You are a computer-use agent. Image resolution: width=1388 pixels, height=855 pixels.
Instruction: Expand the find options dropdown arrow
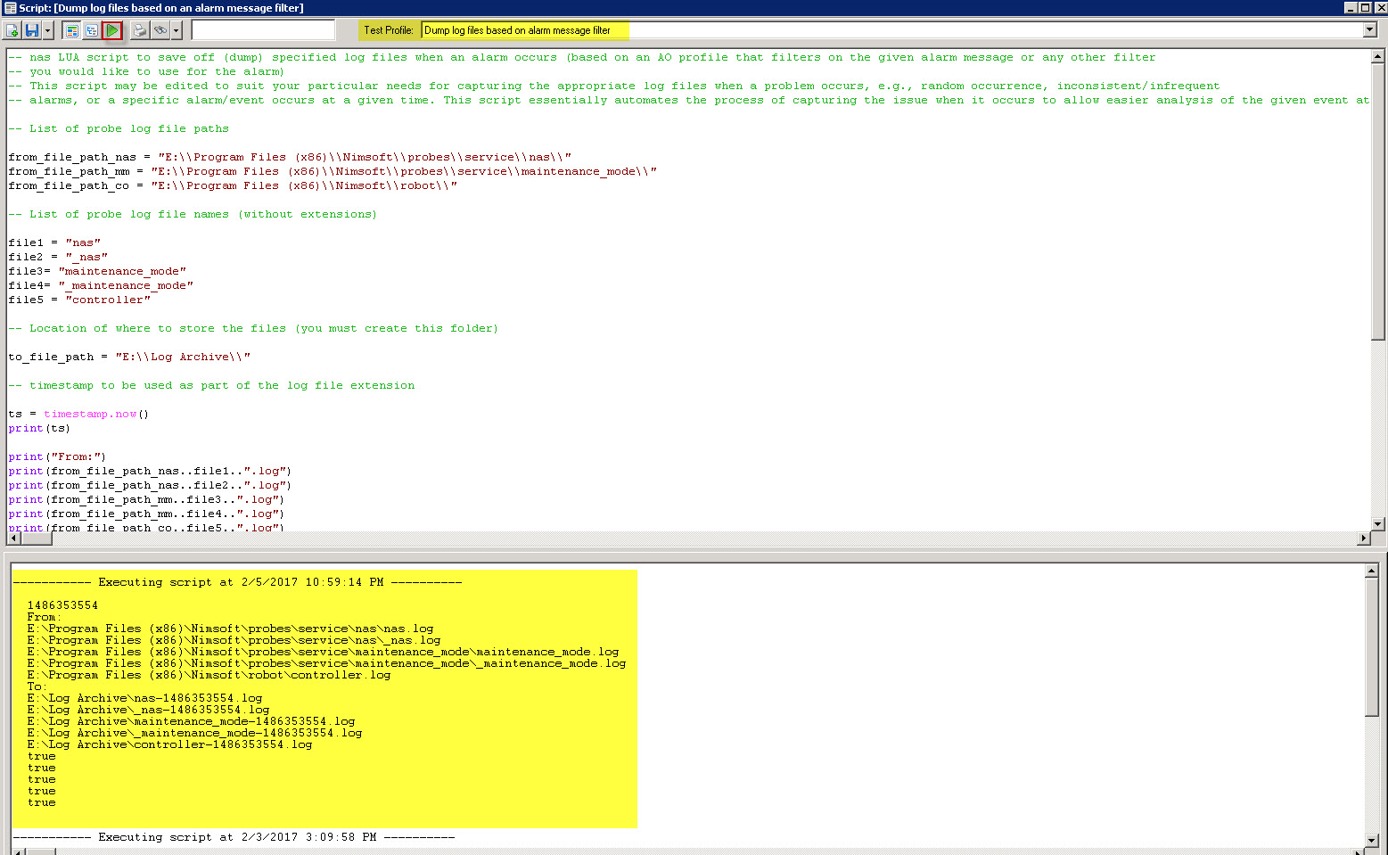(x=176, y=30)
